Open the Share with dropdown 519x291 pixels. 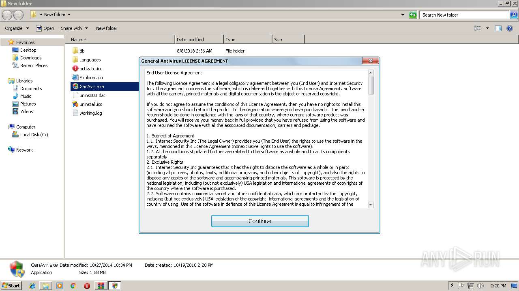tap(74, 28)
